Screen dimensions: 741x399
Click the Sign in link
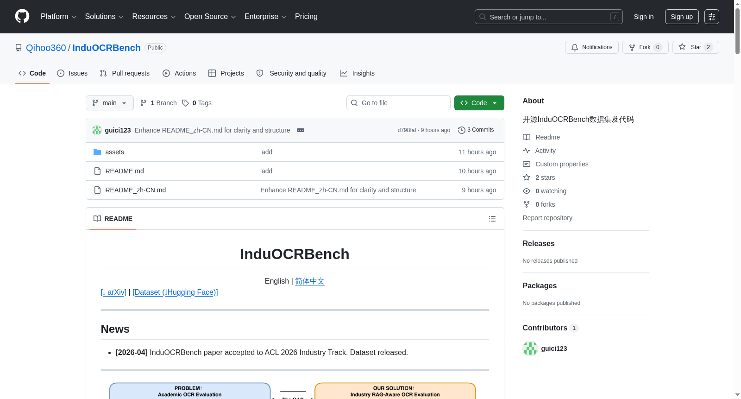644,17
